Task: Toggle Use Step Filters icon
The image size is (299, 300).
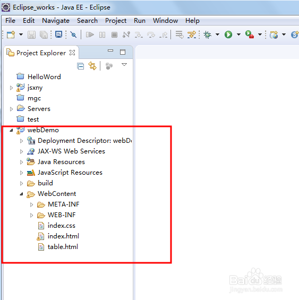Action: point(192,35)
